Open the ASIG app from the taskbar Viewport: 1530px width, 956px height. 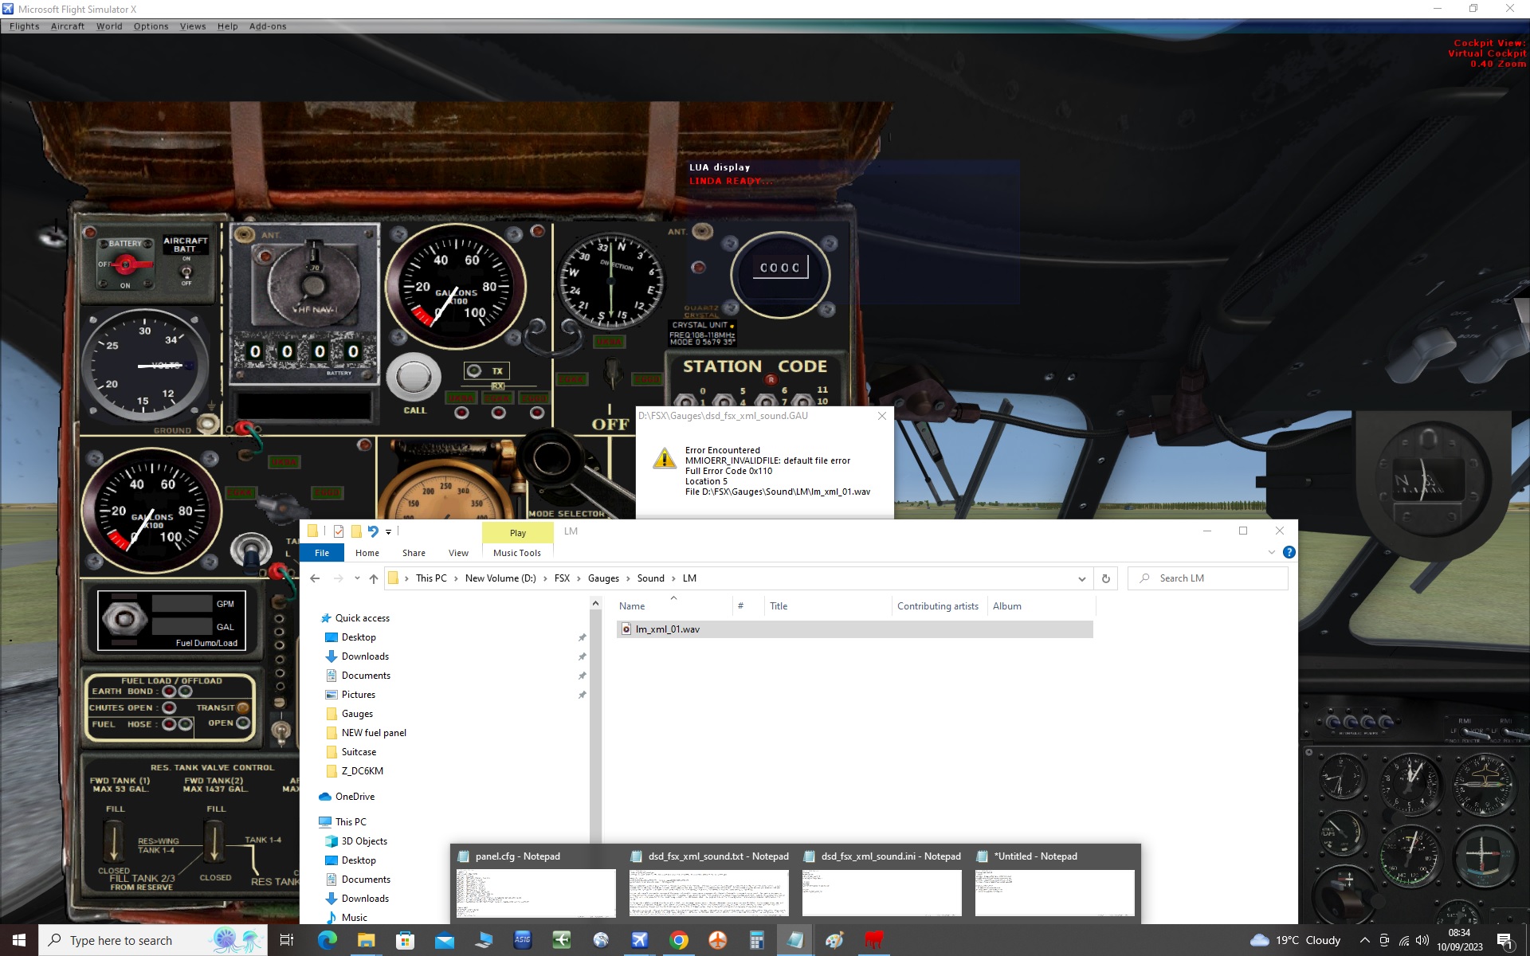(523, 940)
